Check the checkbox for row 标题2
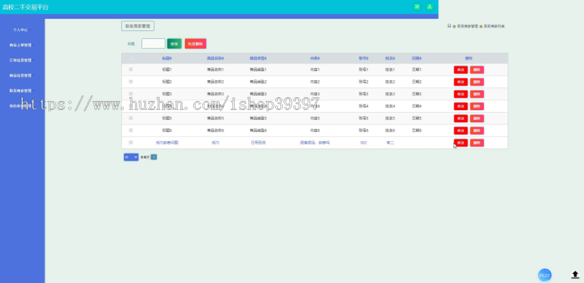This screenshot has height=283, width=584. click(130, 82)
